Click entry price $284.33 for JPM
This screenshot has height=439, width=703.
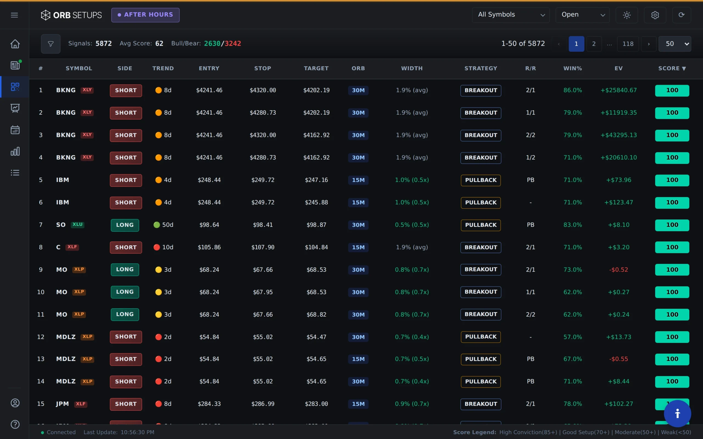tap(209, 404)
